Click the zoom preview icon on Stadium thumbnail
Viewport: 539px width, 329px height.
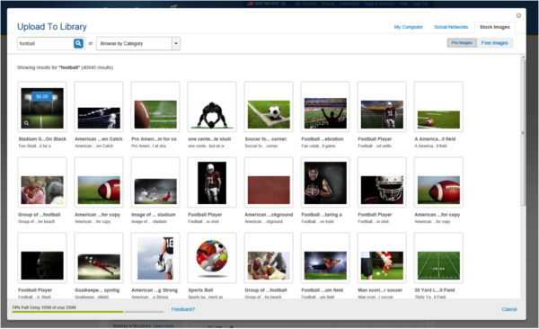(26, 123)
